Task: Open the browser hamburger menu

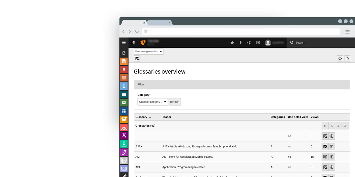Action: (x=347, y=32)
